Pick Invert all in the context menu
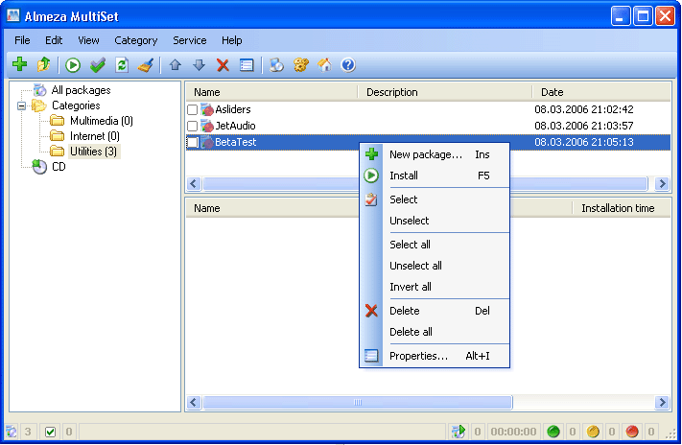This screenshot has height=445, width=682. [411, 287]
